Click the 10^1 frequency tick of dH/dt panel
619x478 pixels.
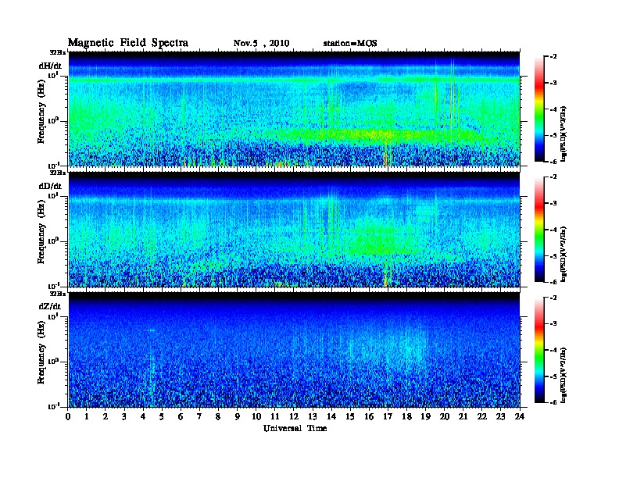53,75
